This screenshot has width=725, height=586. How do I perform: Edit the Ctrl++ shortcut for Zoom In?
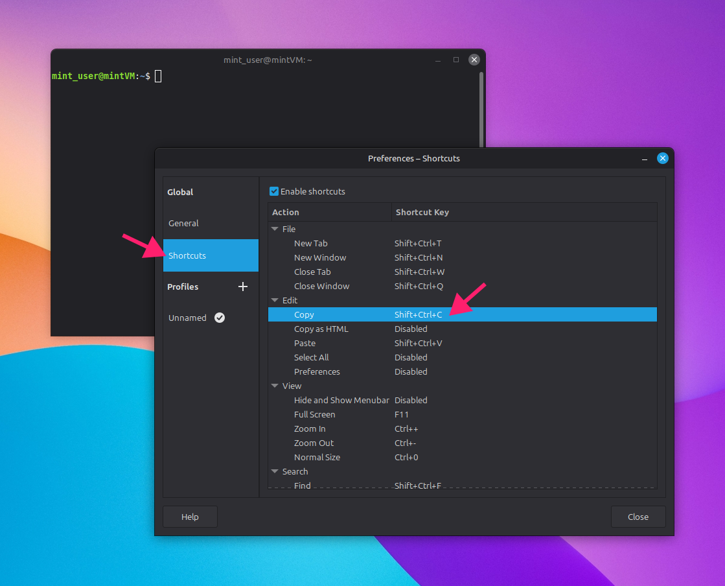(x=406, y=428)
